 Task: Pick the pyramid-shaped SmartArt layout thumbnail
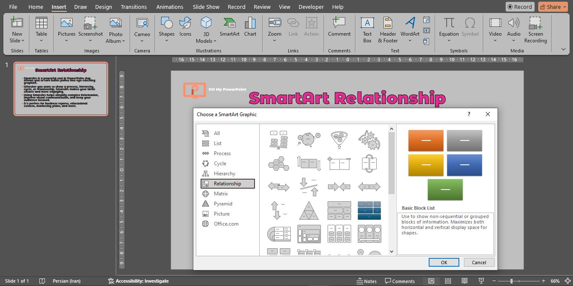coord(309,210)
